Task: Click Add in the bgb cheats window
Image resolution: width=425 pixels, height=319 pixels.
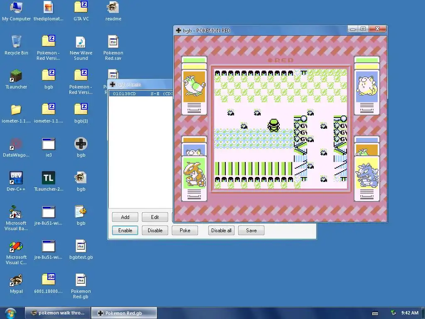Action: (x=125, y=217)
